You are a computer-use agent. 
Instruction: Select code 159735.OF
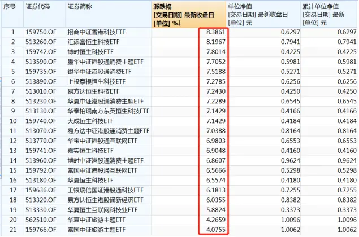(41, 72)
